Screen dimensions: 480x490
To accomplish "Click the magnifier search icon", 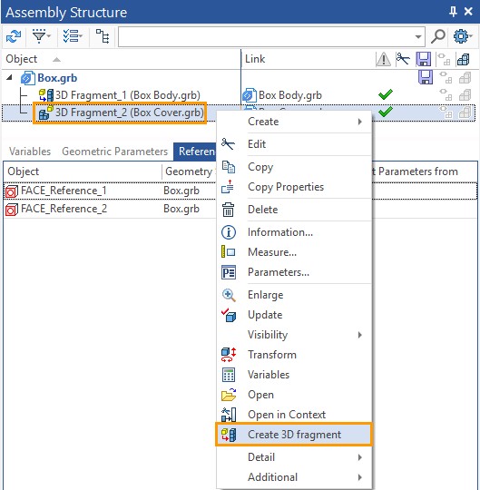I will [438, 36].
